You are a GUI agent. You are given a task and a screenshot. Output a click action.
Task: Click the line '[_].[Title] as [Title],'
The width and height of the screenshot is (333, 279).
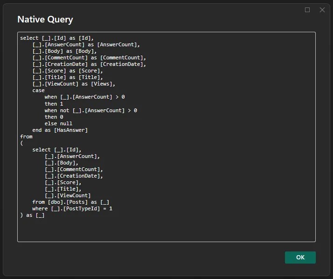click(68, 78)
